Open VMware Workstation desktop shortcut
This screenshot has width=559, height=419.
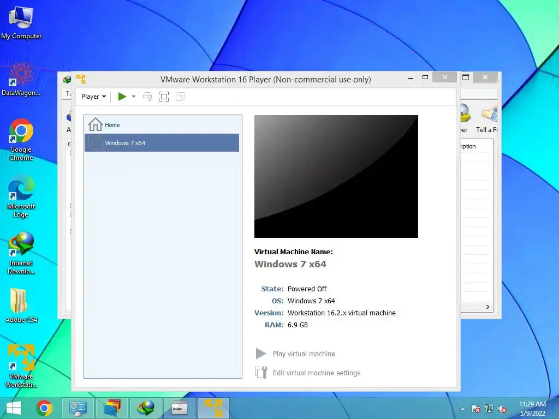tap(21, 367)
